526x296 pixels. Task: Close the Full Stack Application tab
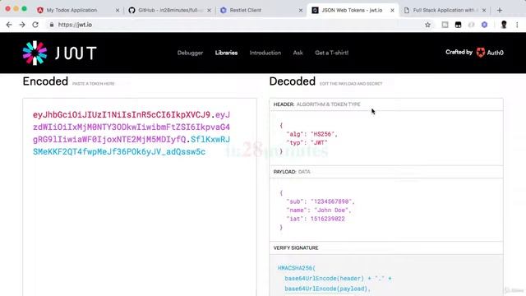pos(484,11)
